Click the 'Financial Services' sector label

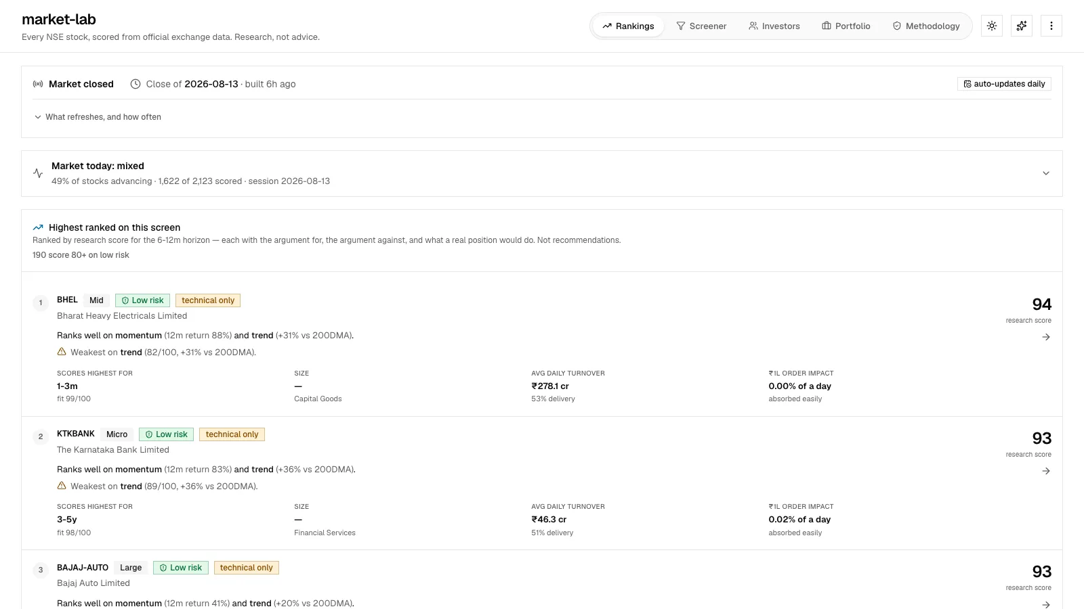pos(325,533)
